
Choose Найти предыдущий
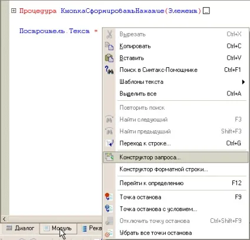176,131
